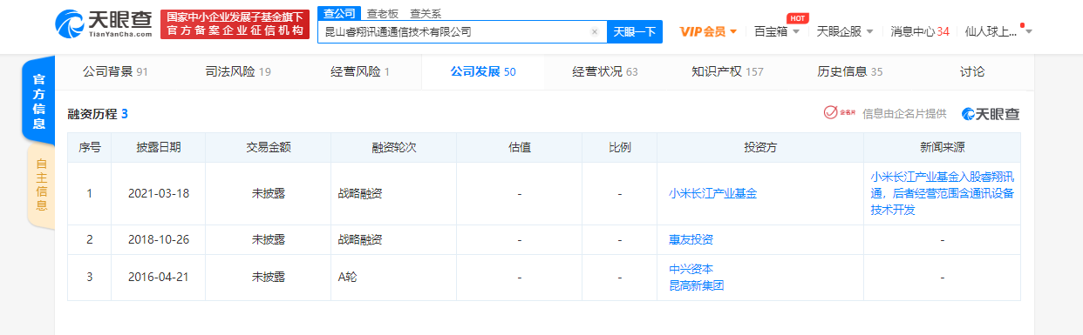Click the 天眼查 logo

click(x=105, y=23)
